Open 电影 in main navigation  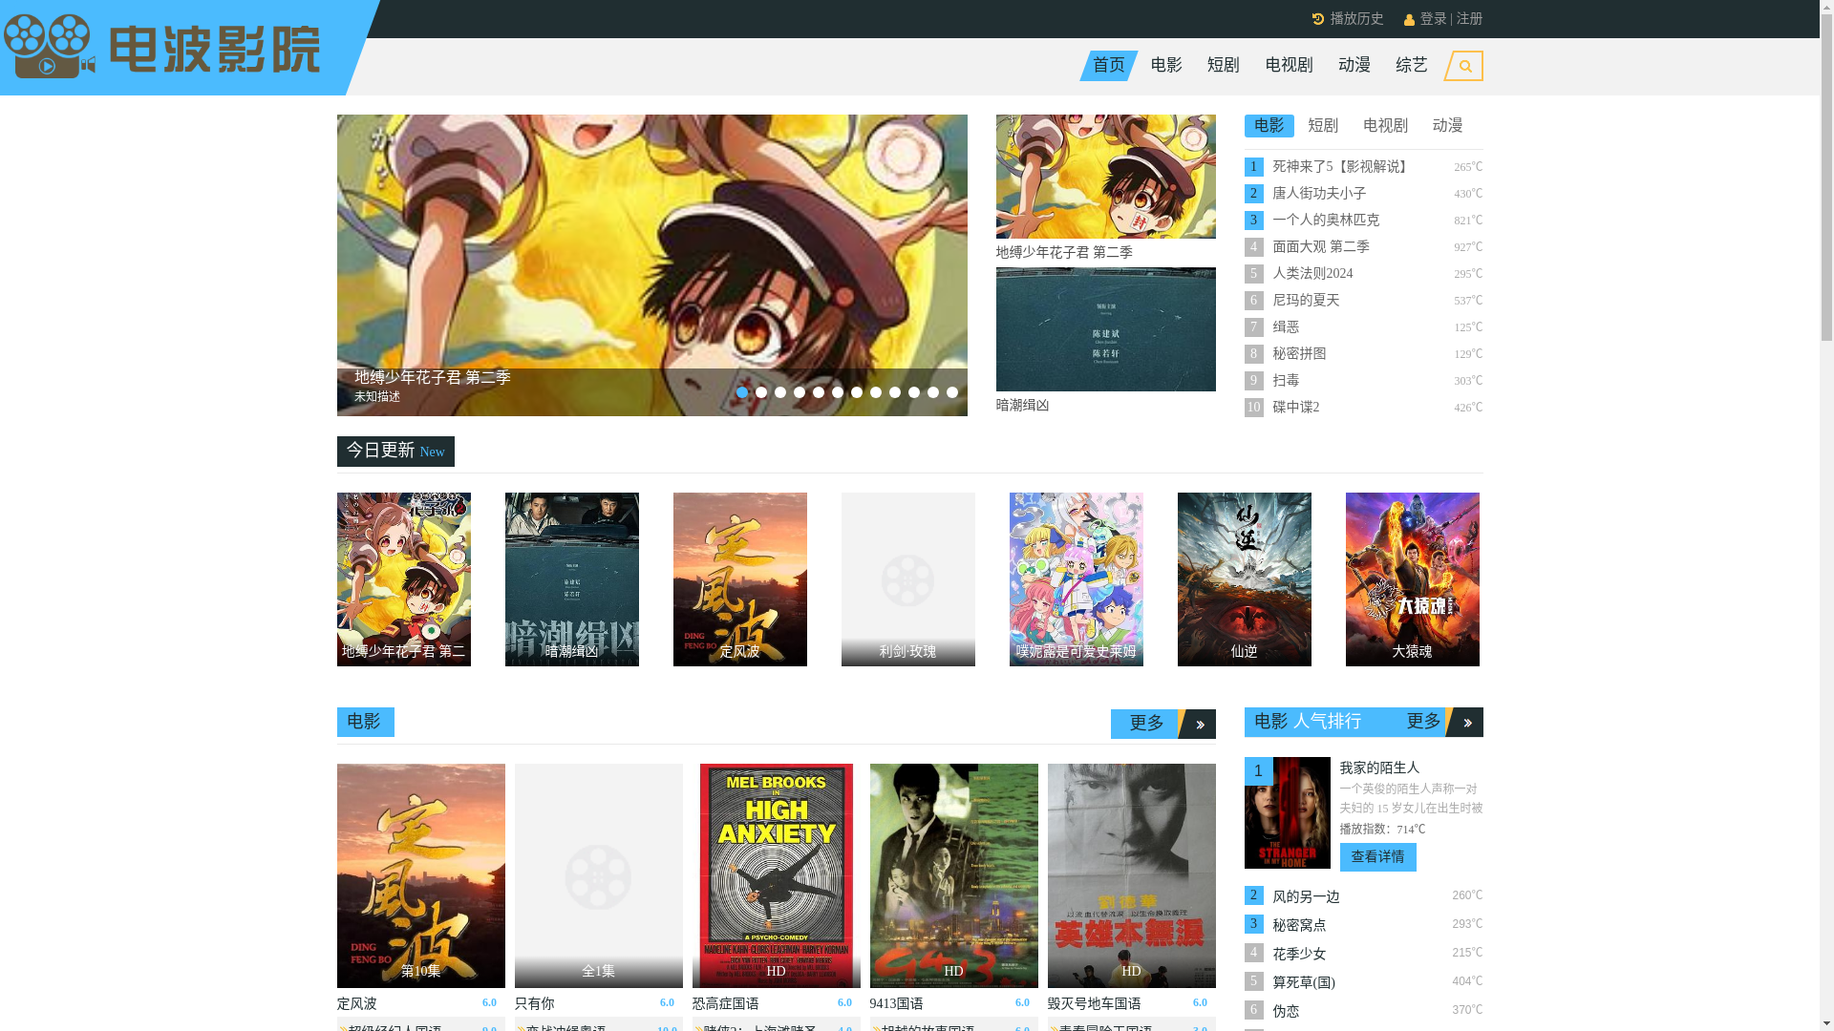point(1166,66)
